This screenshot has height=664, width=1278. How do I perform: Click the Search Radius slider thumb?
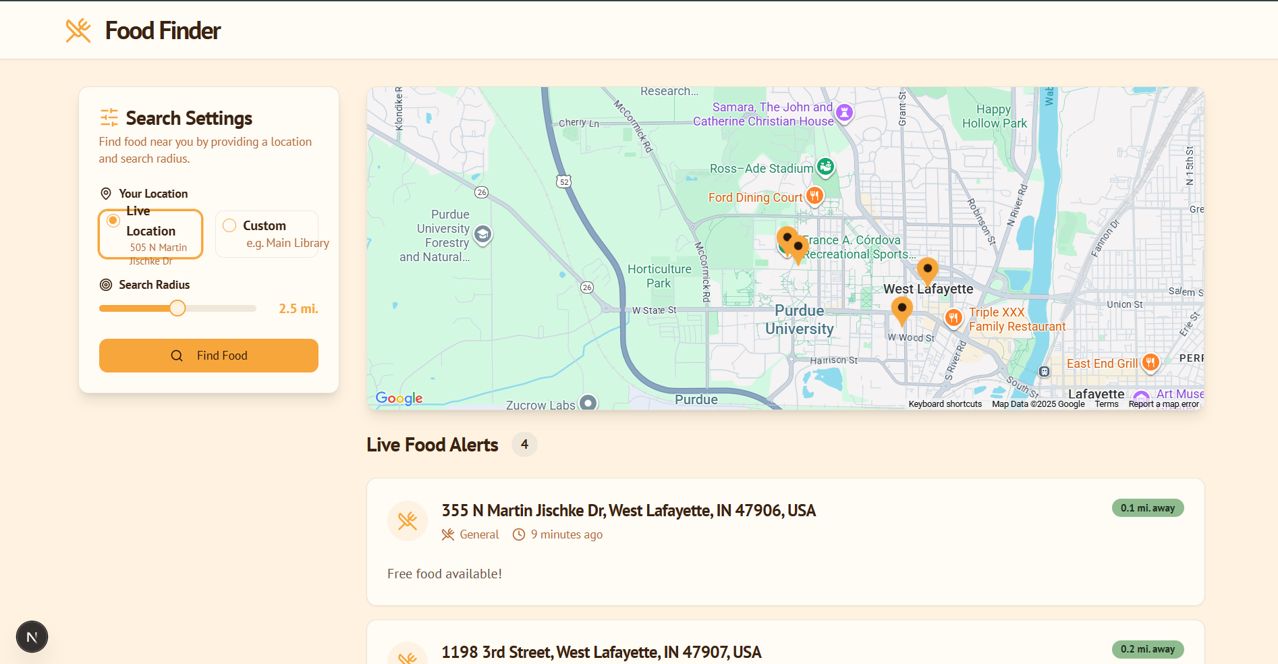point(177,308)
